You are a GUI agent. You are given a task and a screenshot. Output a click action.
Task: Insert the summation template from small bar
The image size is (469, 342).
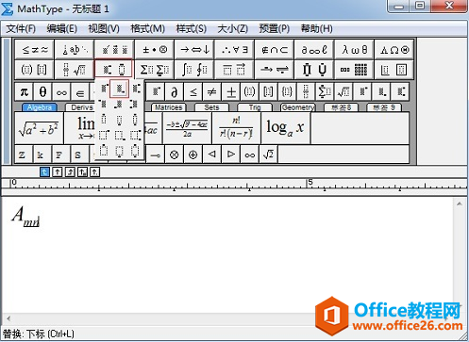[325, 92]
